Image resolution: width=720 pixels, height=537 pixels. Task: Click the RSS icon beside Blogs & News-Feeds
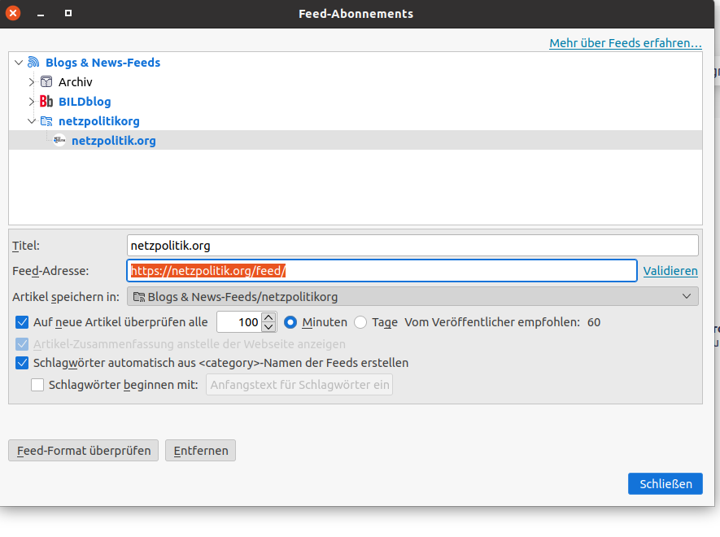tap(33, 62)
